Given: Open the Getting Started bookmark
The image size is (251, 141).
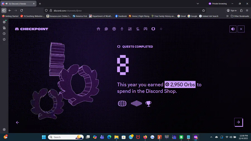Looking at the screenshot, I should point(10,16).
